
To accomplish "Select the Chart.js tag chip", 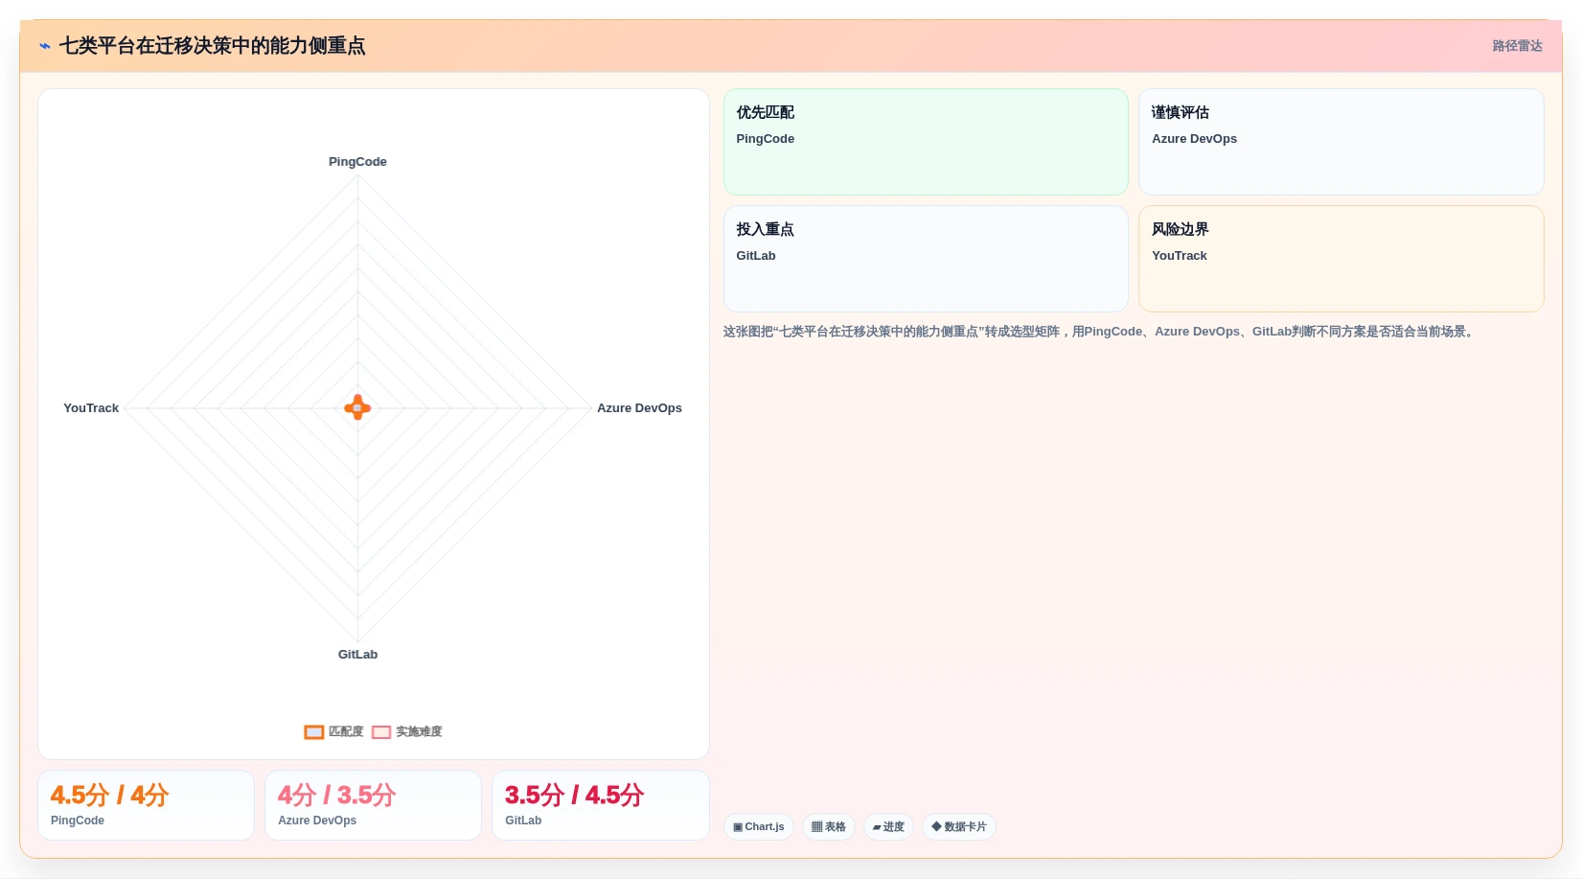I will 759,826.
